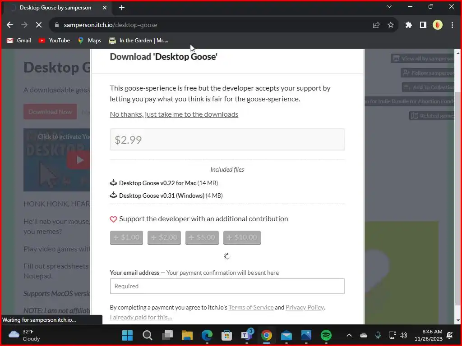Add a $2.00 contribution
This screenshot has height=346, width=462.
(164, 237)
